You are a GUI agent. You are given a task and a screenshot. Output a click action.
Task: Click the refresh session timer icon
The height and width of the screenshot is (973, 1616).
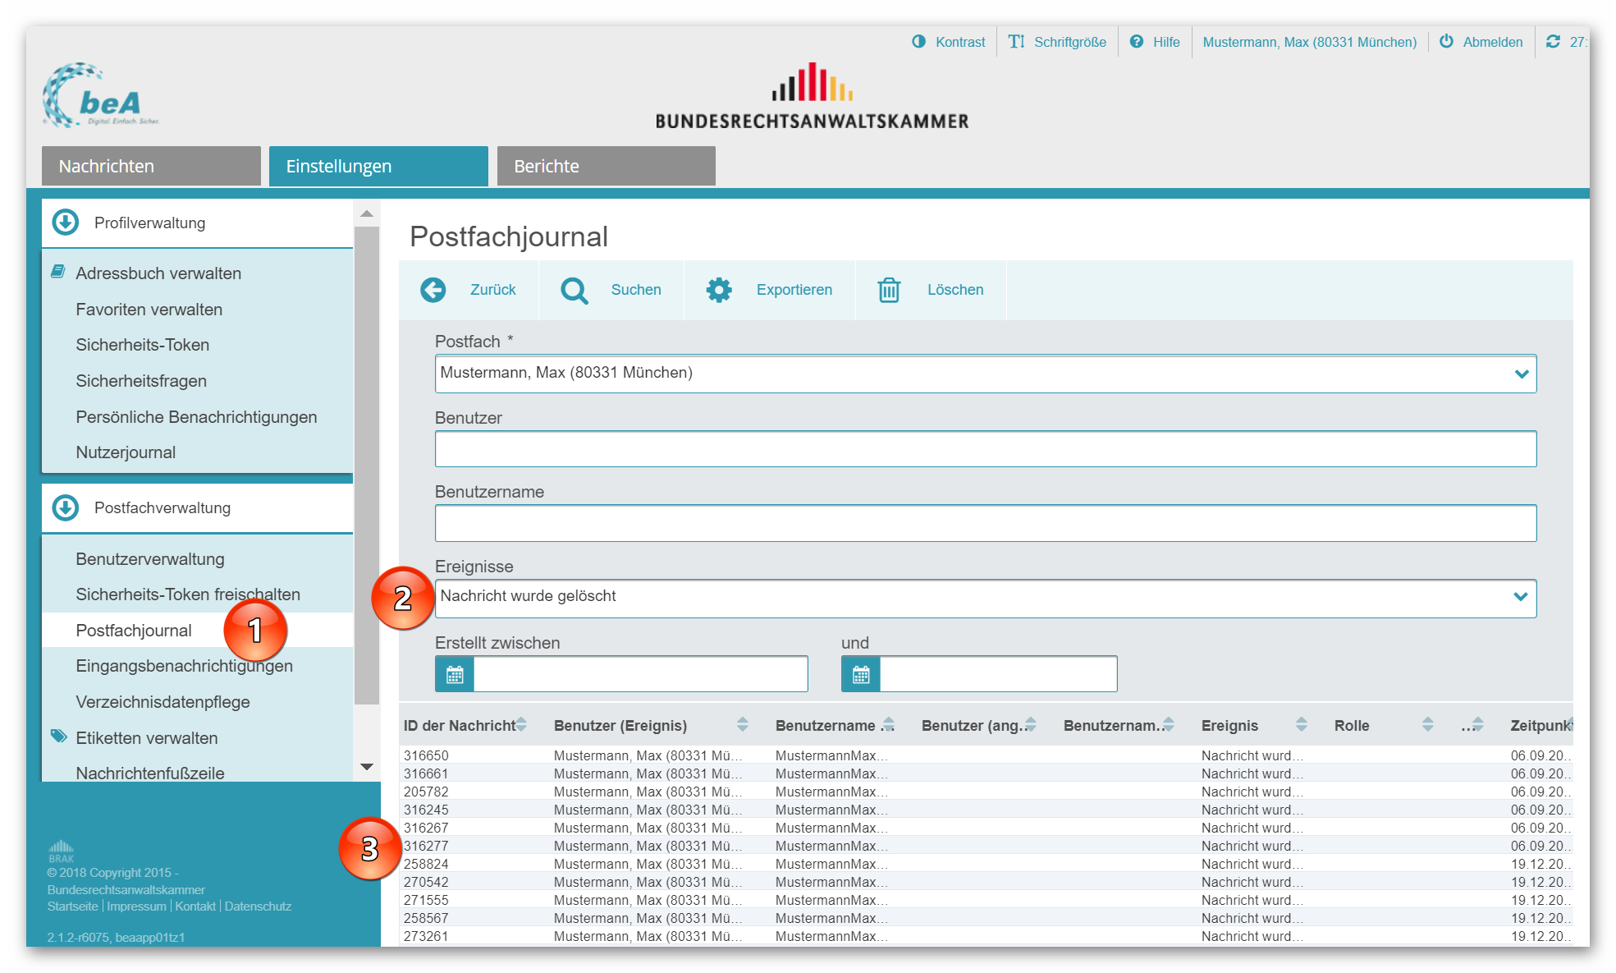click(1553, 42)
